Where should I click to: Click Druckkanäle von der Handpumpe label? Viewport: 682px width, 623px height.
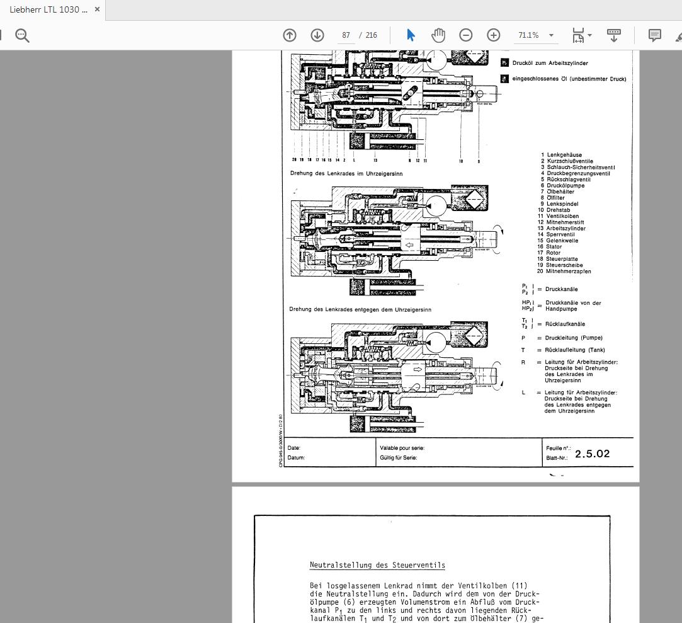coord(573,306)
